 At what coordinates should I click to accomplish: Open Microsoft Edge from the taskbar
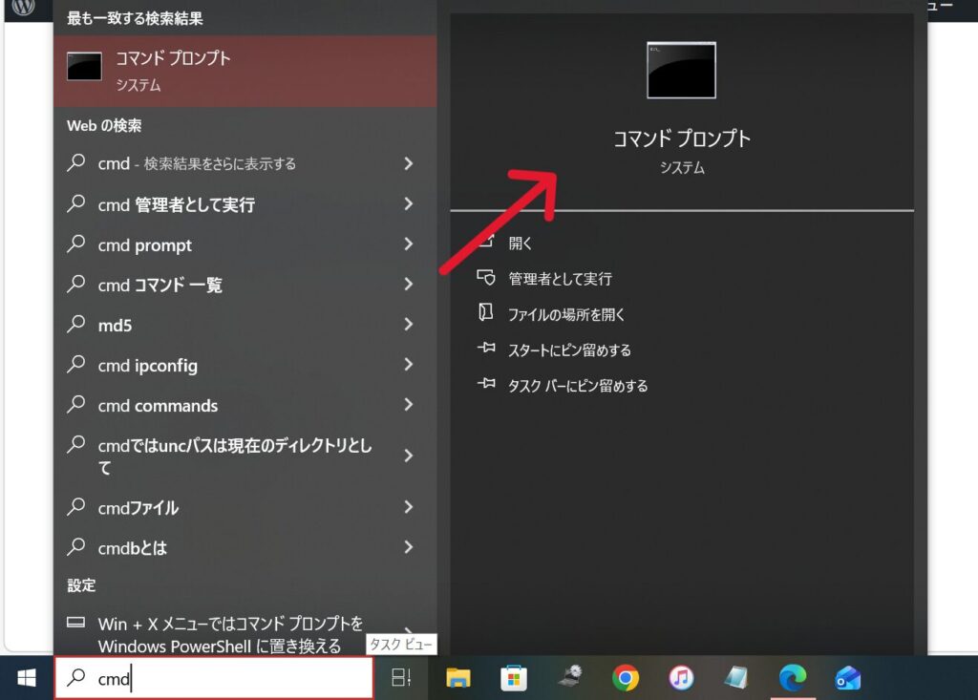[792, 678]
